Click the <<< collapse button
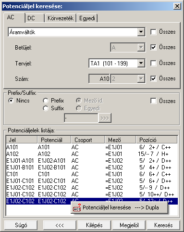This screenshot has height=232, width=184. [60, 225]
